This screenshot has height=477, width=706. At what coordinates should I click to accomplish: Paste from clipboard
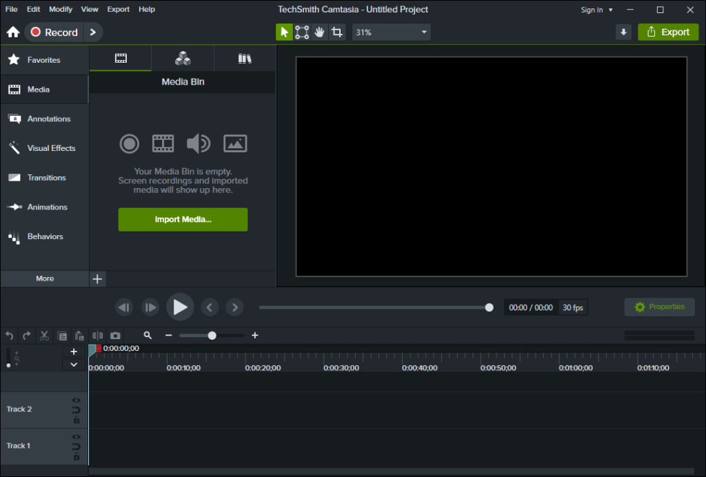79,336
